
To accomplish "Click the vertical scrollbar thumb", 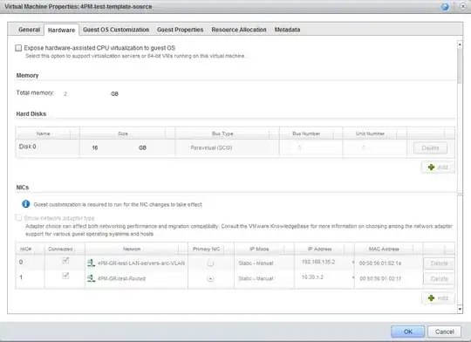I will 460,65.
